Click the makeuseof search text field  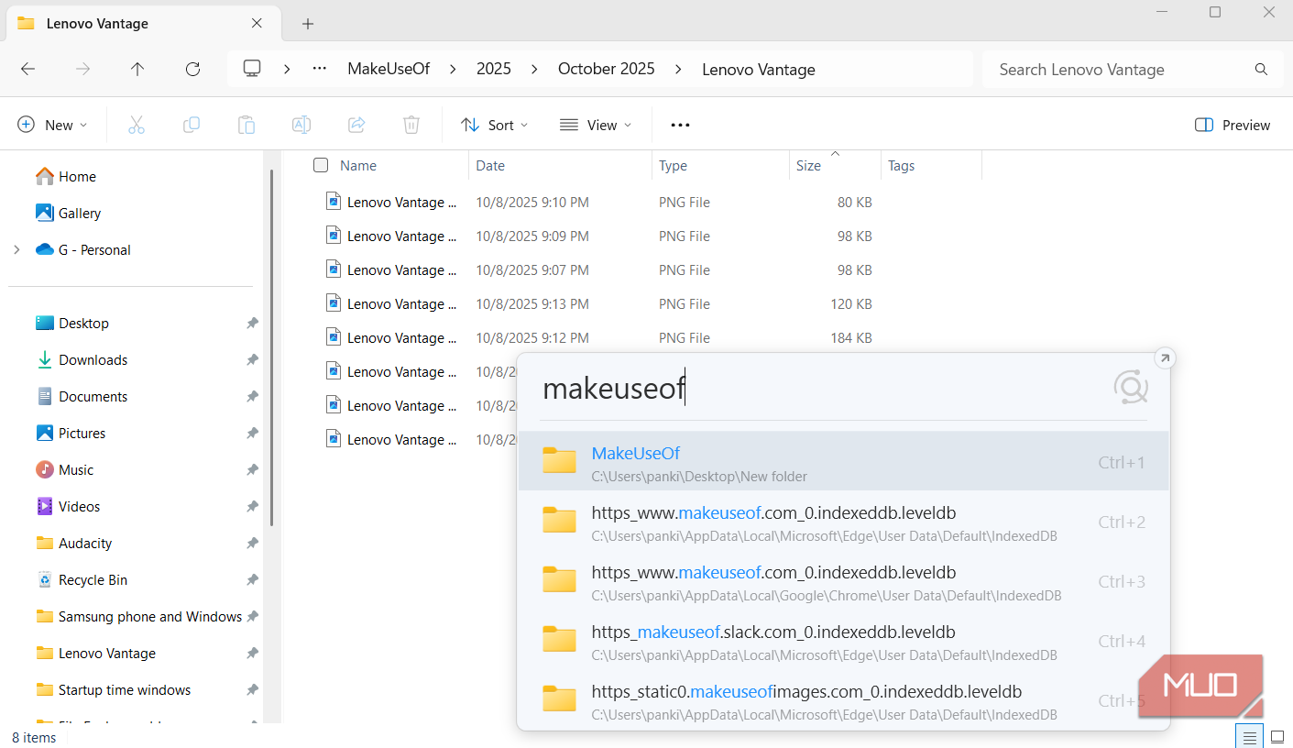[823, 389]
